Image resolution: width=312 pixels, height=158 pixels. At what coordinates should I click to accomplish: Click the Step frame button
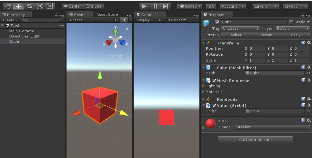(x=165, y=6)
